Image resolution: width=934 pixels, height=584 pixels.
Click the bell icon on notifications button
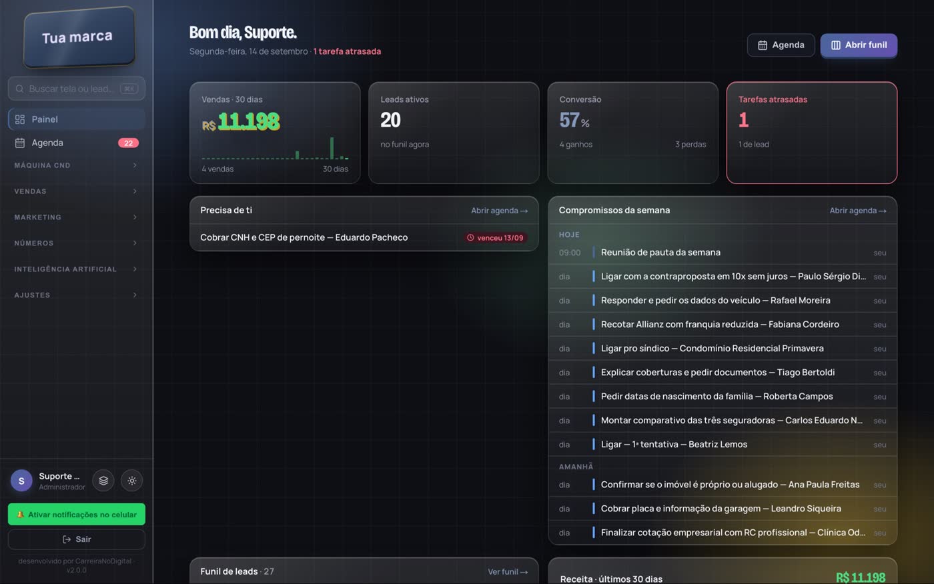(x=20, y=515)
